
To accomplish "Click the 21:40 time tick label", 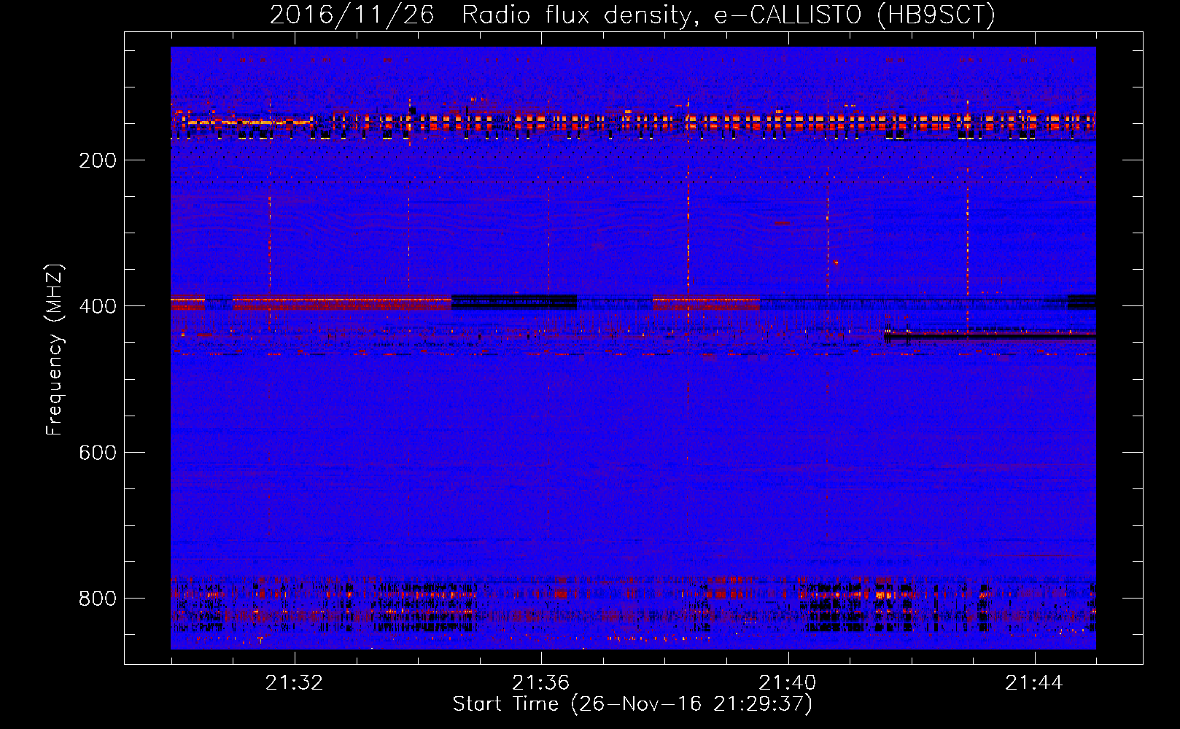I will [x=787, y=683].
